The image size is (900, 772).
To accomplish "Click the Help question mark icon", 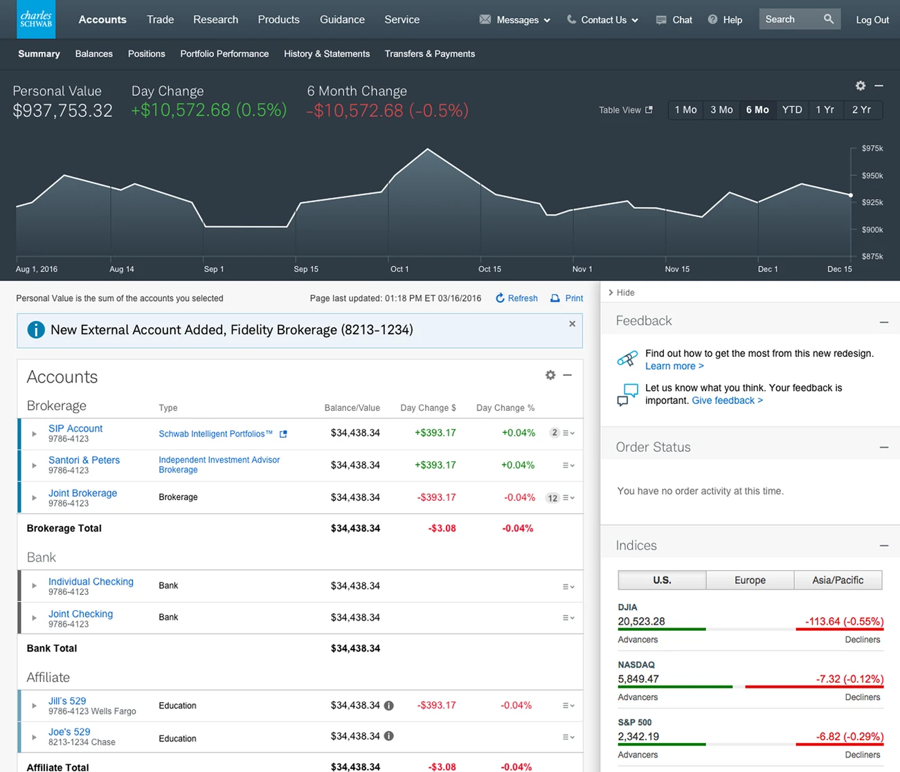I will pos(712,19).
